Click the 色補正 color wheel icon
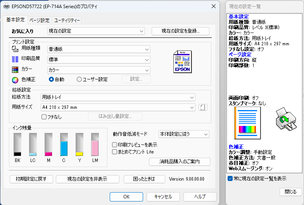The image size is (304, 205). pos(15,80)
